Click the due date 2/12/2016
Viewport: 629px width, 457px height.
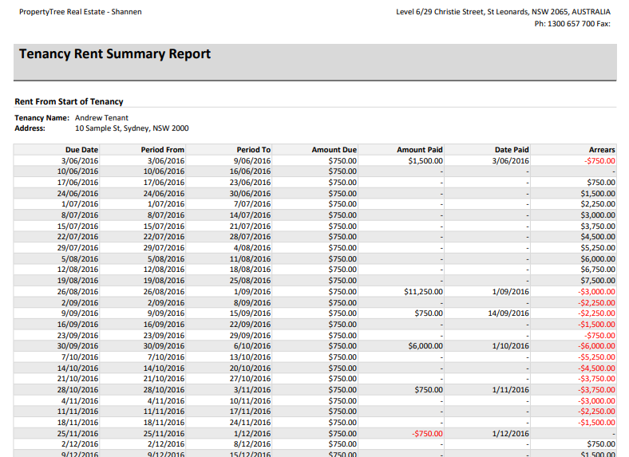click(x=80, y=443)
